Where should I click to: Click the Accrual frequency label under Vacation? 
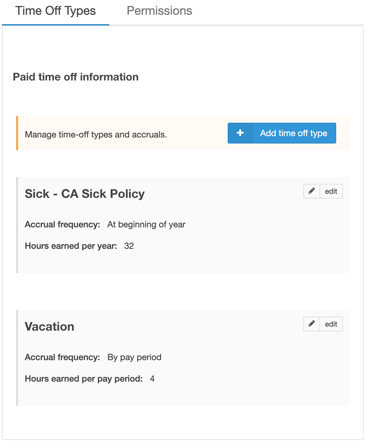pos(62,357)
